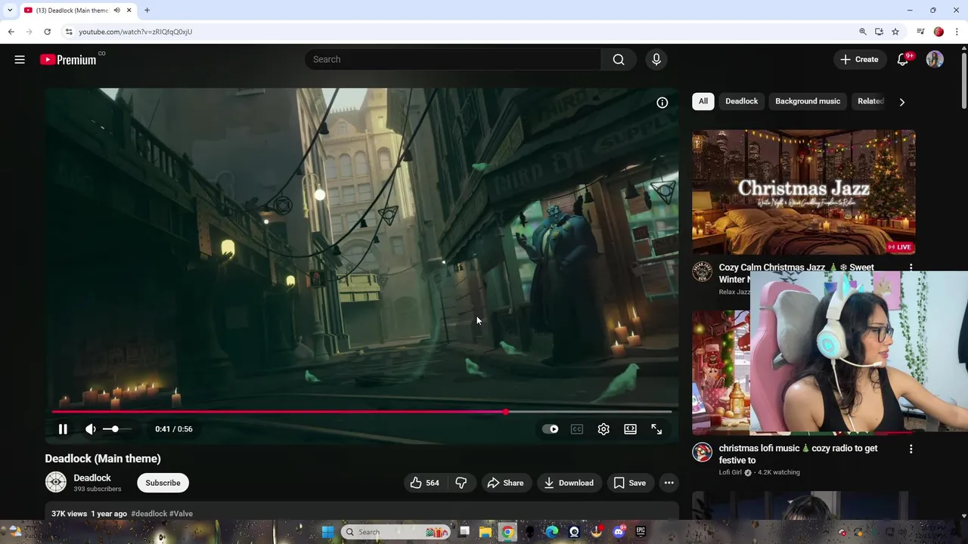The height and width of the screenshot is (544, 968).
Task: Select the Related filter chip
Action: [870, 101]
